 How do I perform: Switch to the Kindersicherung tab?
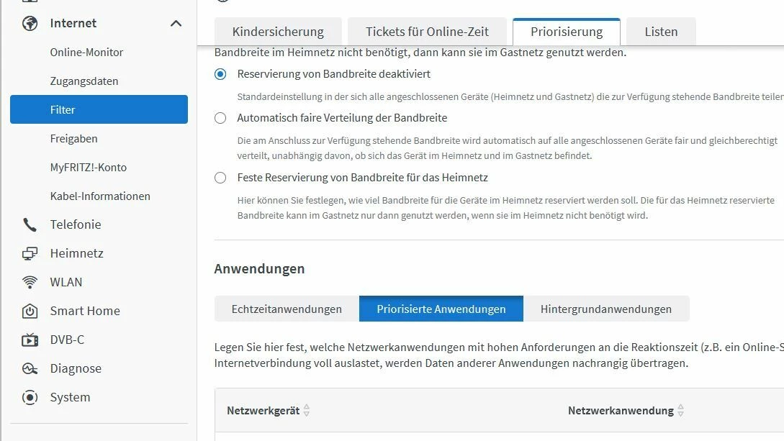(278, 32)
